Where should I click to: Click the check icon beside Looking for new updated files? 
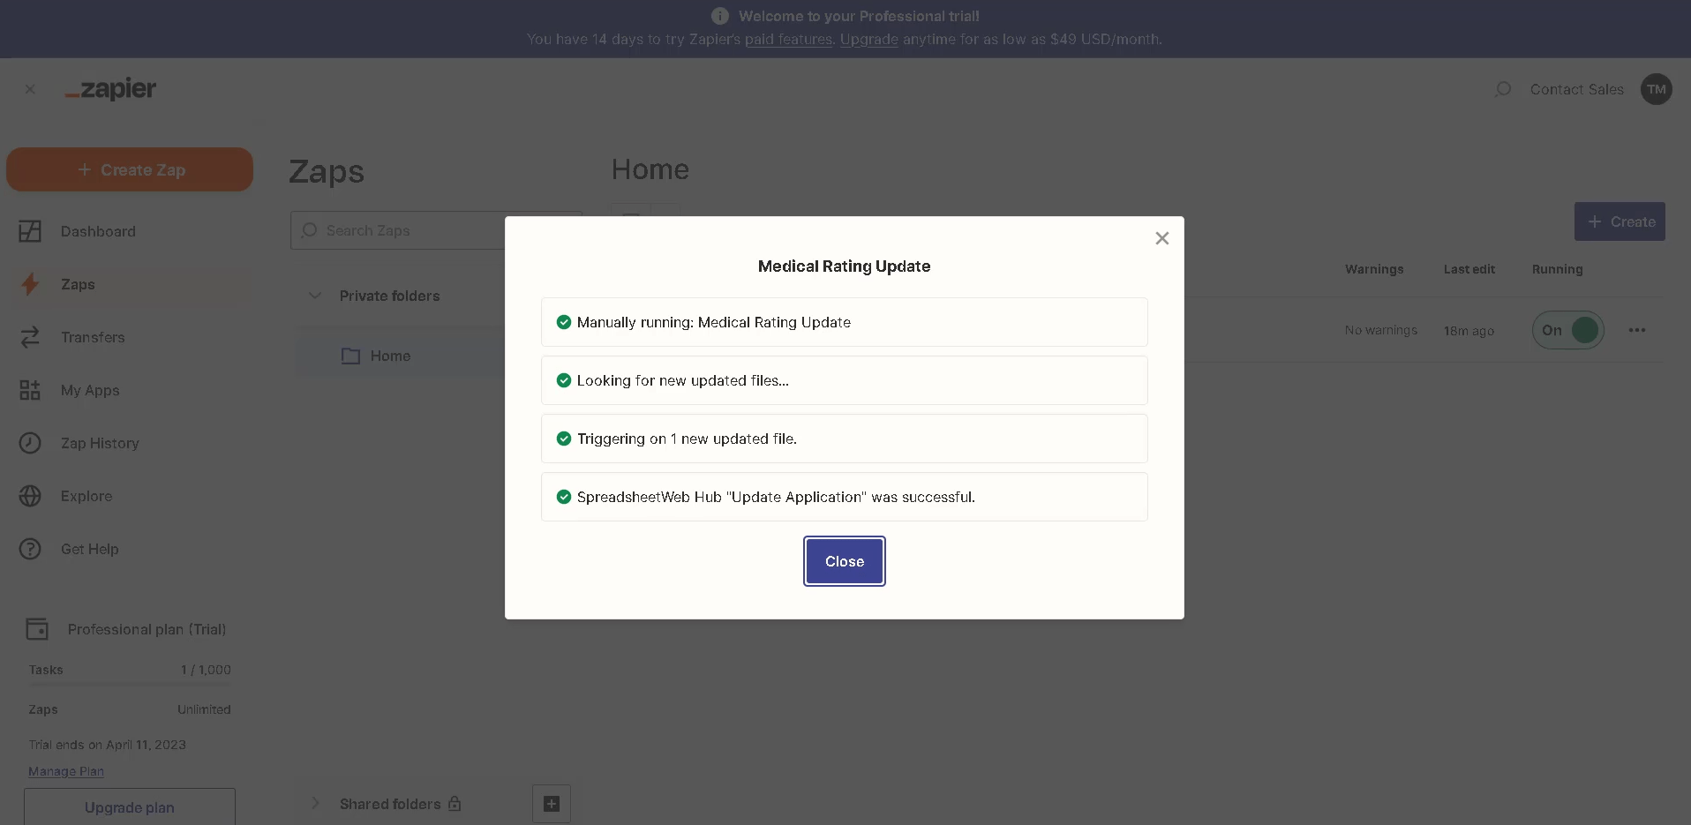point(563,380)
